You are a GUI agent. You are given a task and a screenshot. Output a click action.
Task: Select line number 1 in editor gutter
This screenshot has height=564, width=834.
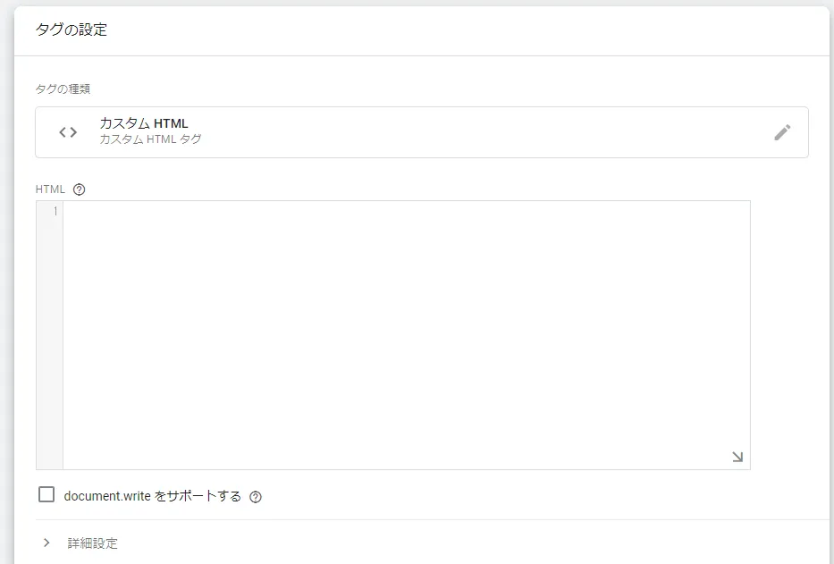[x=55, y=211]
